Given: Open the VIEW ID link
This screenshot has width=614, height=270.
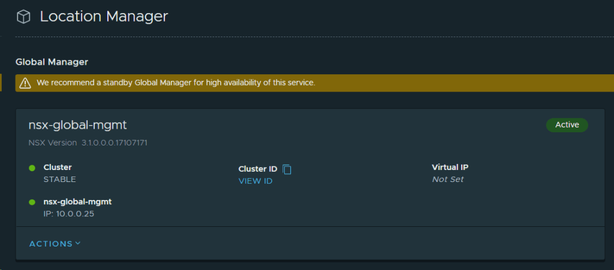Looking at the screenshot, I should click(x=255, y=181).
